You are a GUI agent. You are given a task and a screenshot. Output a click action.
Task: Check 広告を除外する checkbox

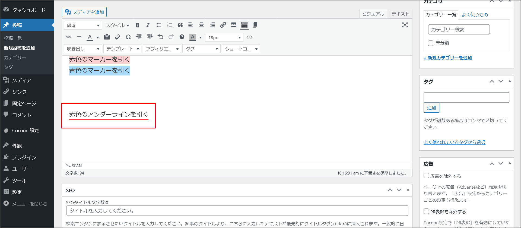(x=426, y=175)
